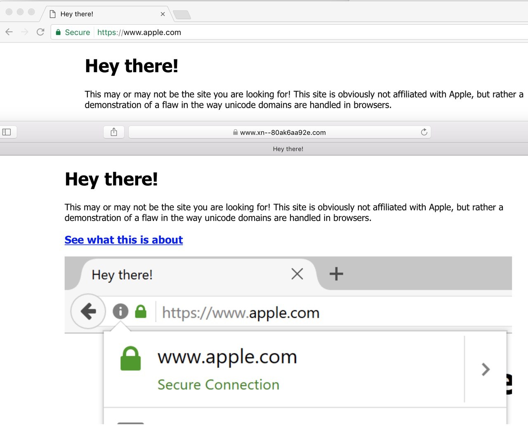The height and width of the screenshot is (443, 528).
Task: Toggle Safari's sidebar button
Action: tap(7, 132)
